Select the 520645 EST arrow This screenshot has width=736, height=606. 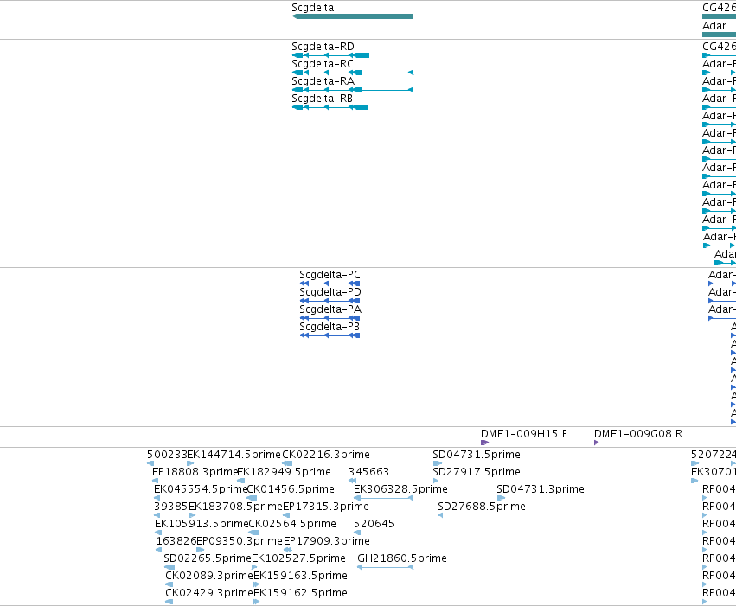point(357,533)
